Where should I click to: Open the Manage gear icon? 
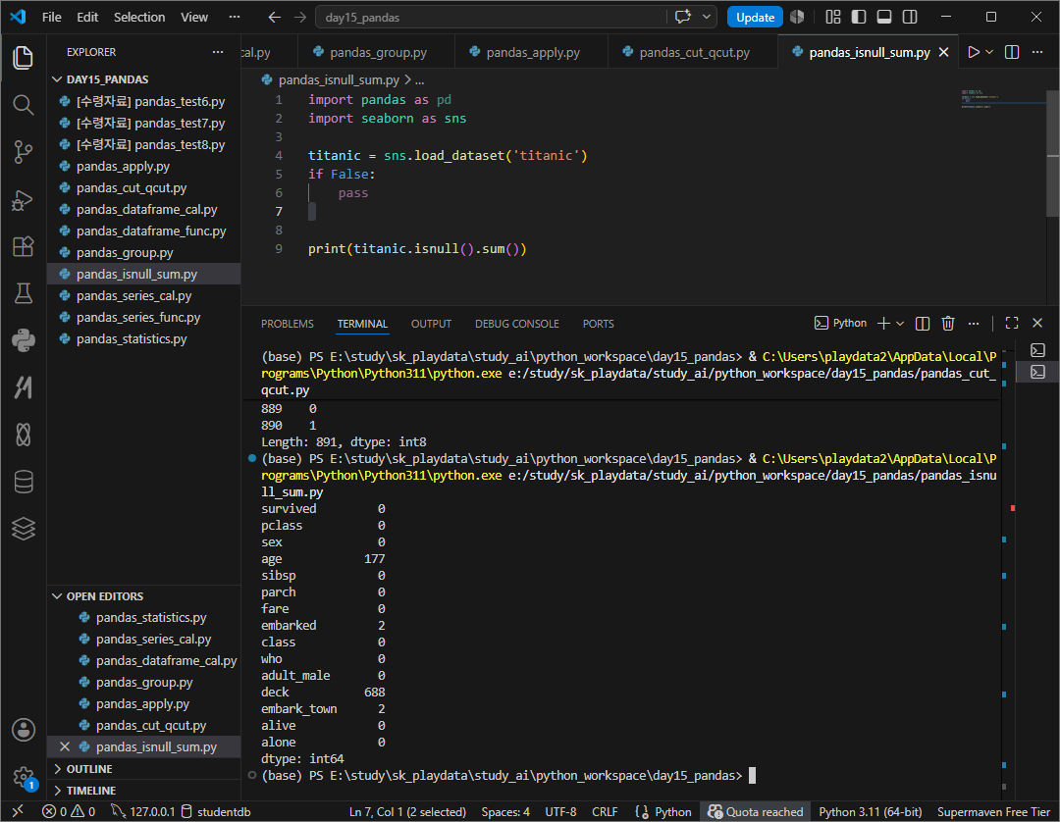[23, 777]
